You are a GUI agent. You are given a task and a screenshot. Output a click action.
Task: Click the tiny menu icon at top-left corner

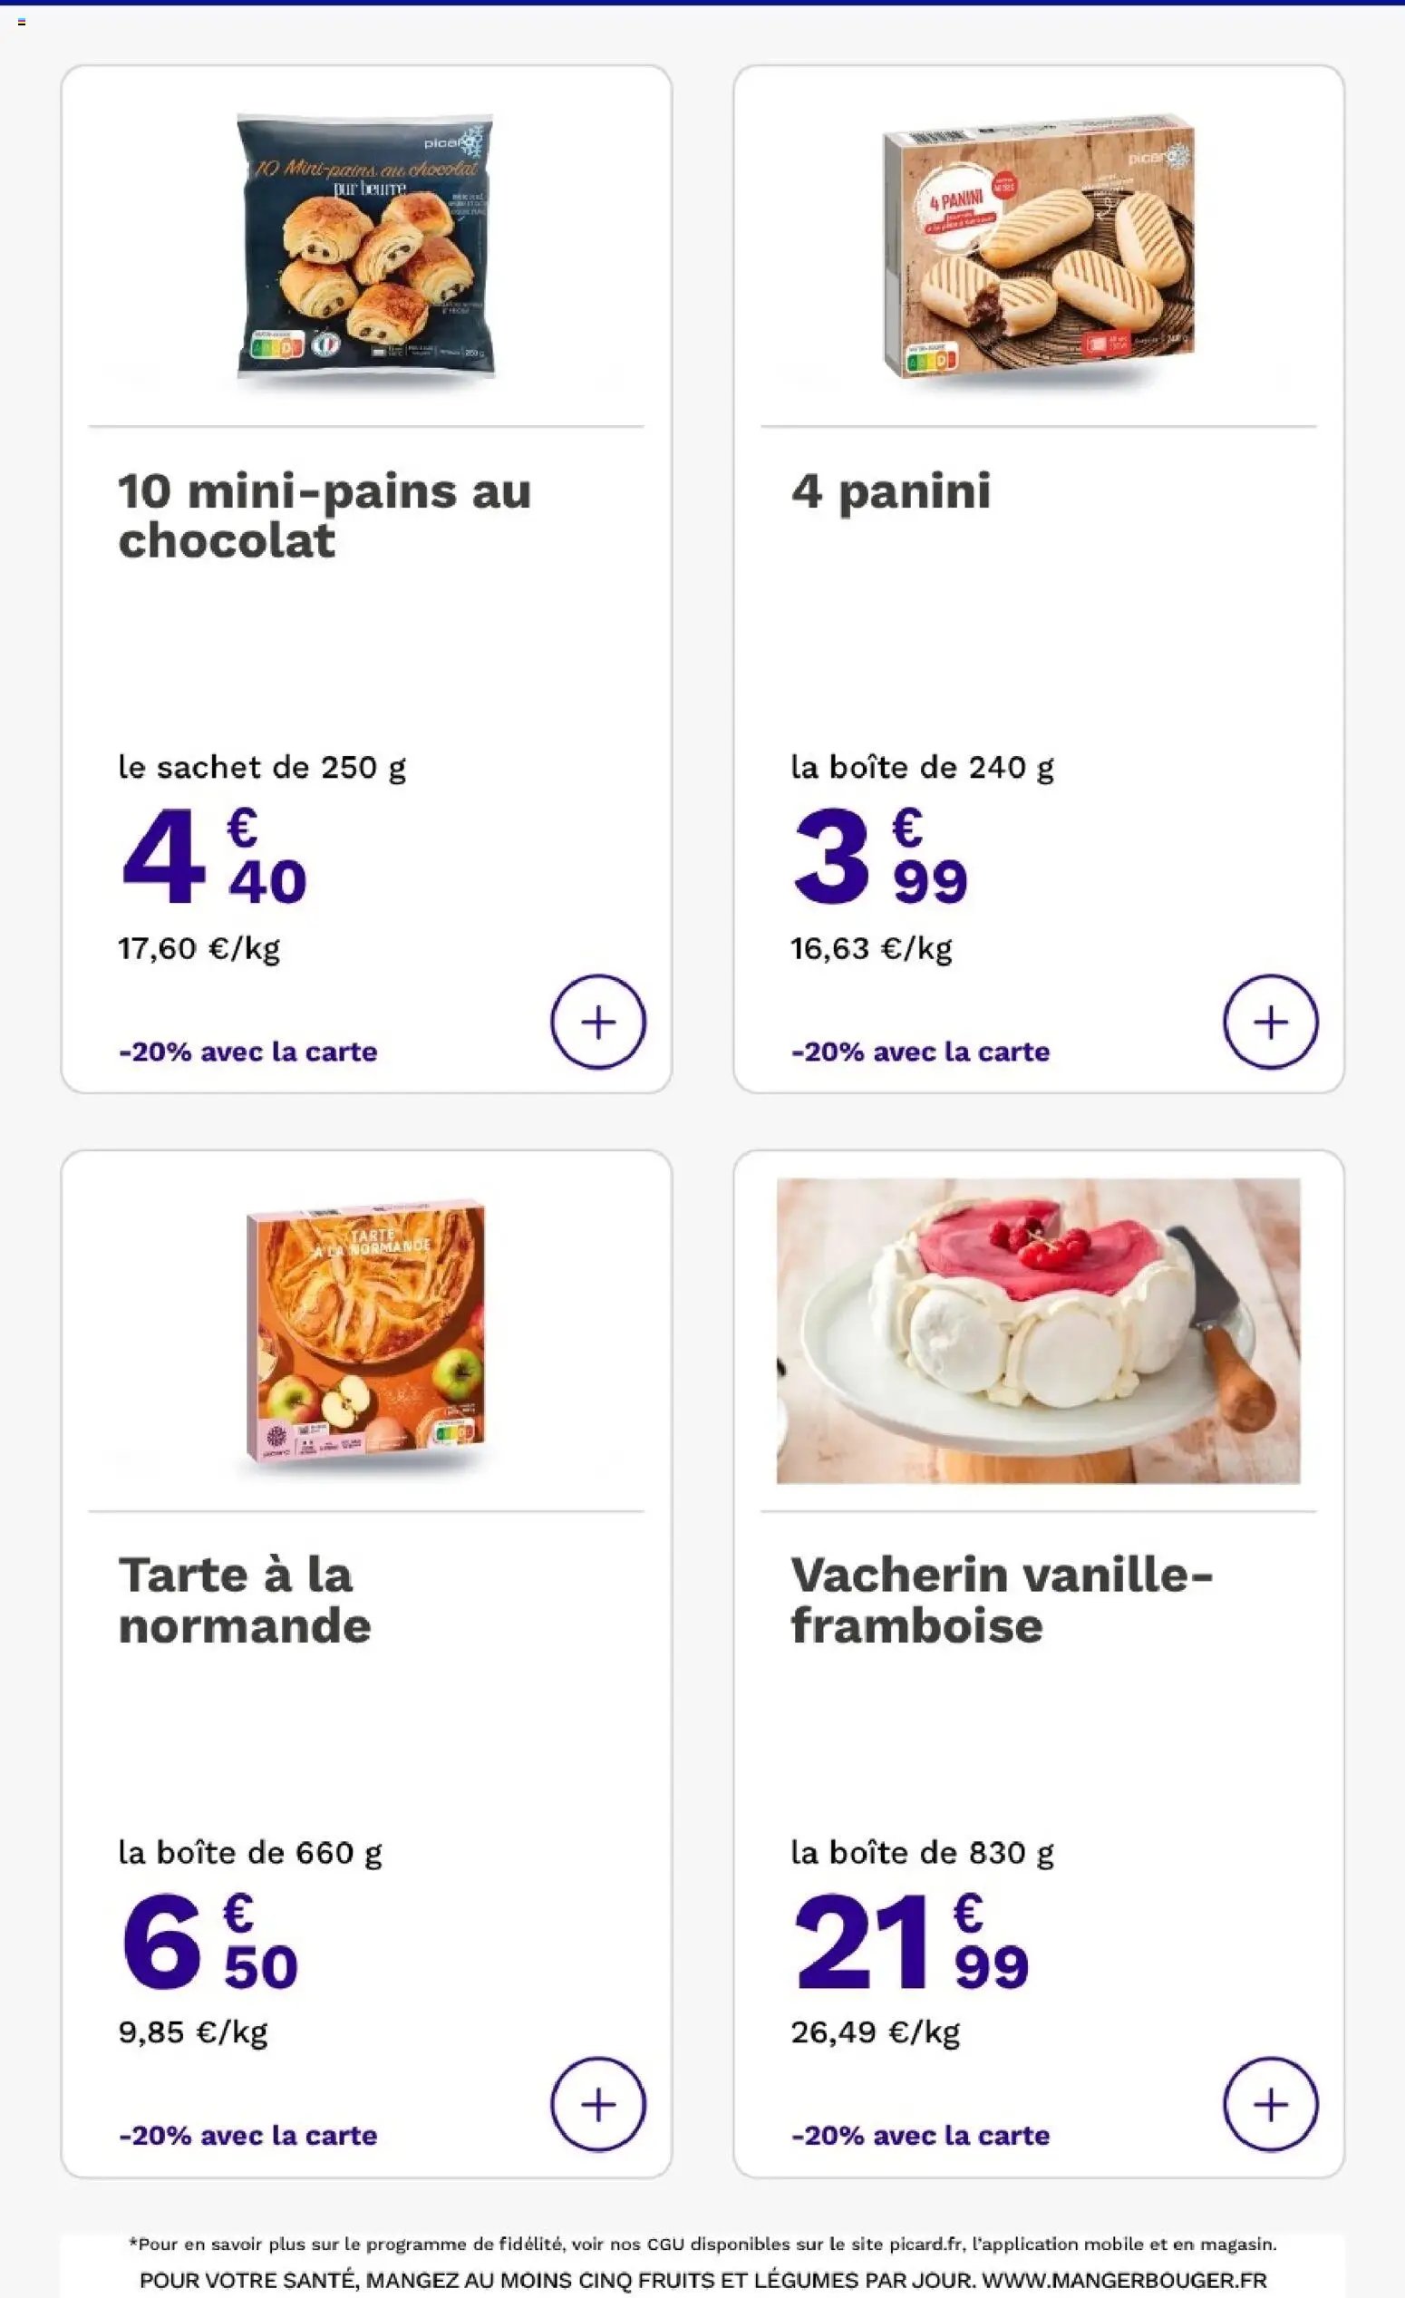click(x=22, y=22)
